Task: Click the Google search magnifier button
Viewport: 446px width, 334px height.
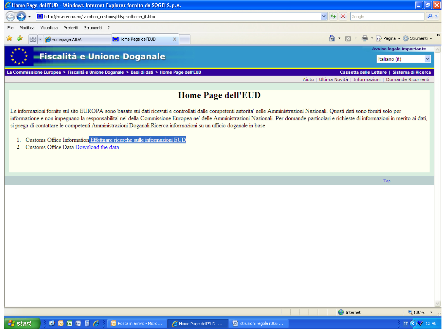Action: [x=430, y=17]
